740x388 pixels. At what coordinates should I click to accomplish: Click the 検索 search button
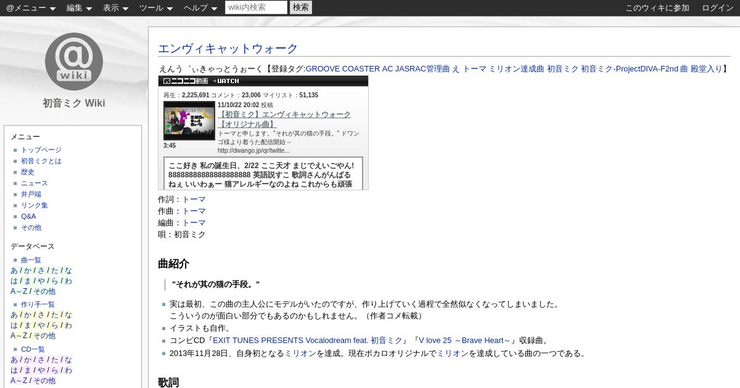[x=301, y=7]
